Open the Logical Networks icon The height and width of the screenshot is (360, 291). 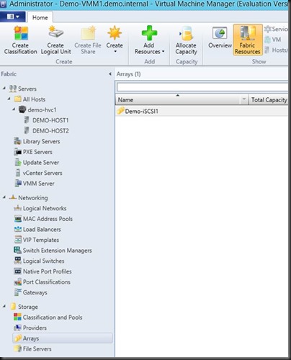pyautogui.click(x=17, y=208)
